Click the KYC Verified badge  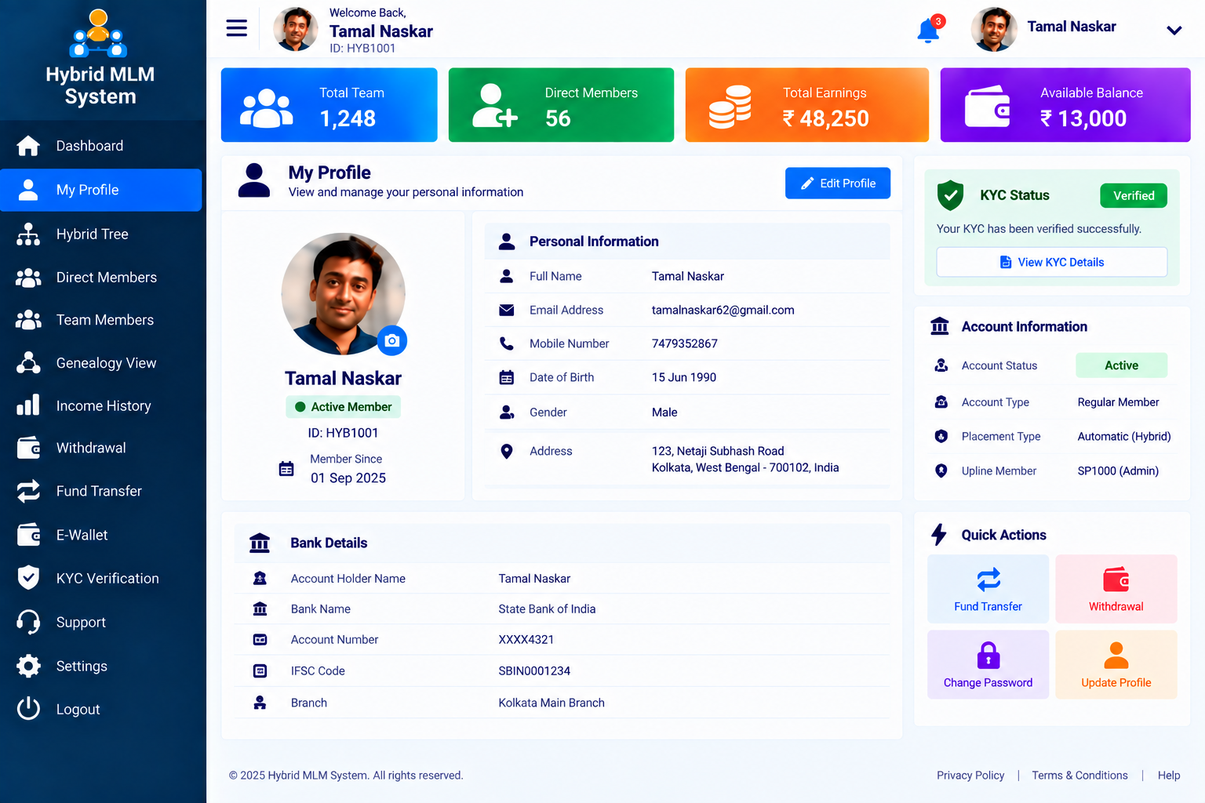pos(1134,195)
